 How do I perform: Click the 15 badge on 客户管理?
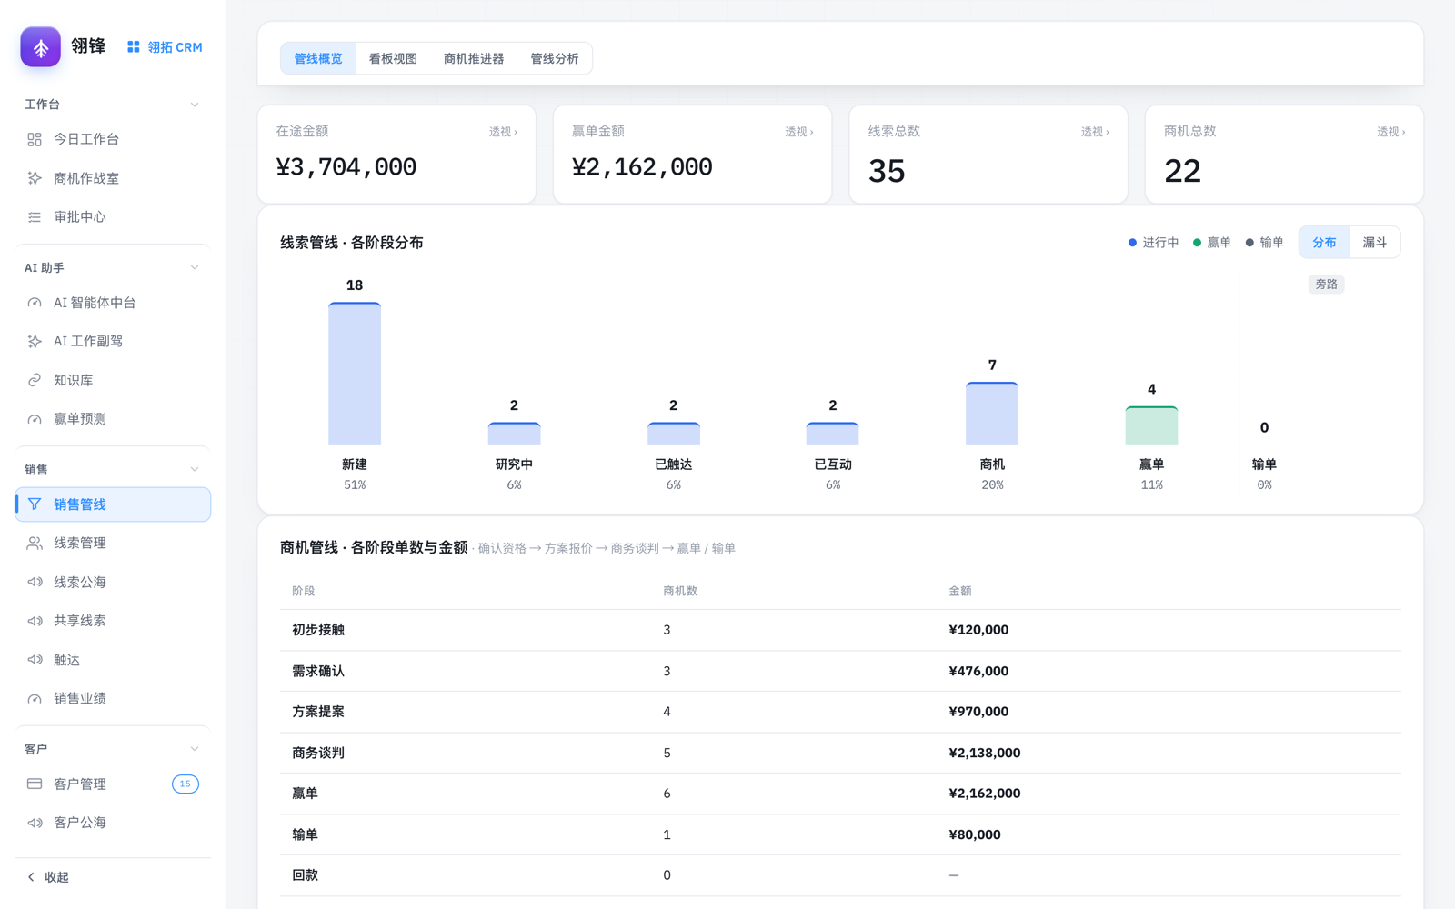[186, 784]
